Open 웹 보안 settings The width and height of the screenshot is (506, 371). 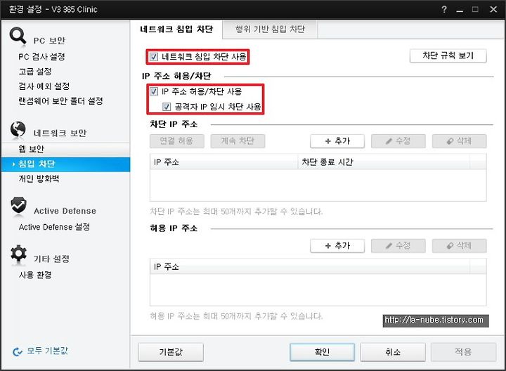tap(32, 149)
